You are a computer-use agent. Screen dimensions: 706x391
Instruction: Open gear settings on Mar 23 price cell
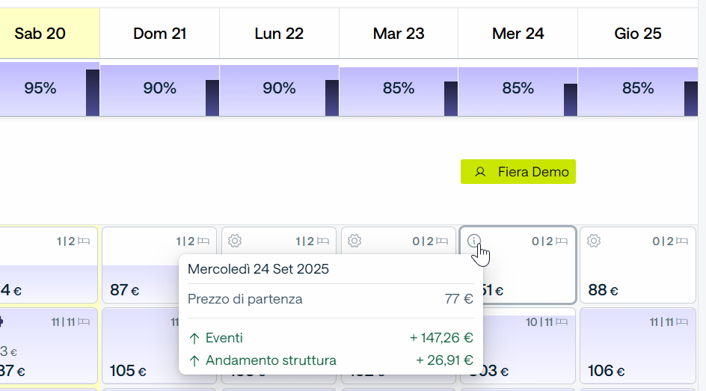point(354,241)
